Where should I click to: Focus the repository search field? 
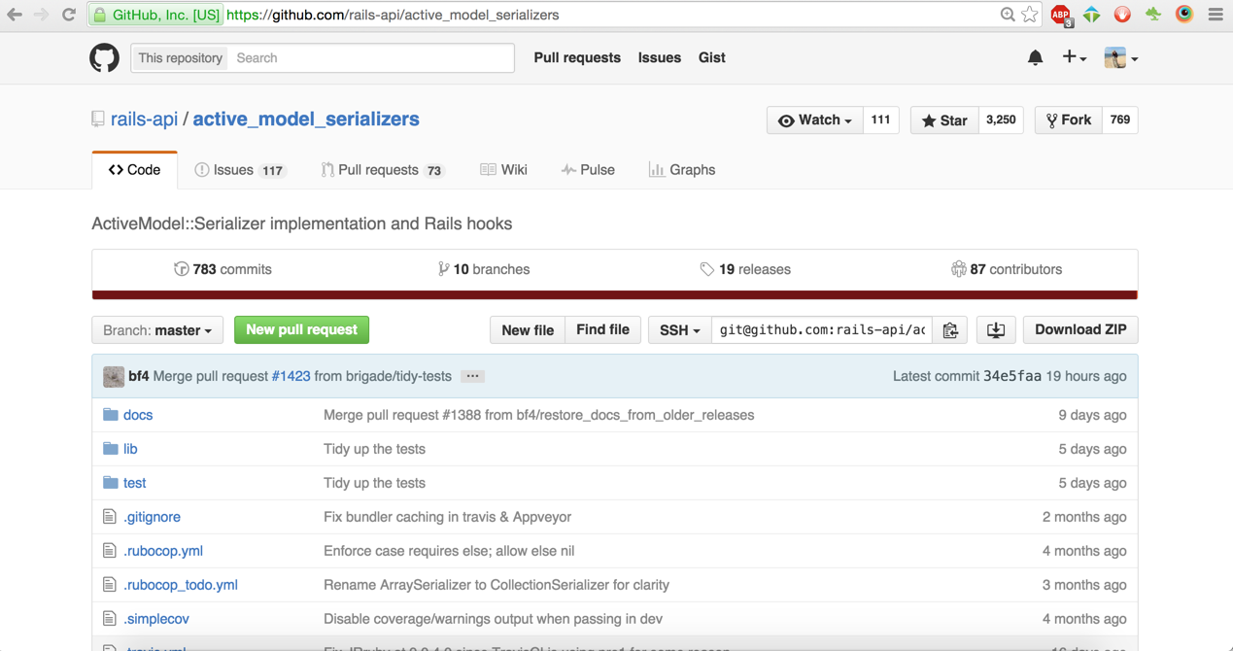click(372, 58)
